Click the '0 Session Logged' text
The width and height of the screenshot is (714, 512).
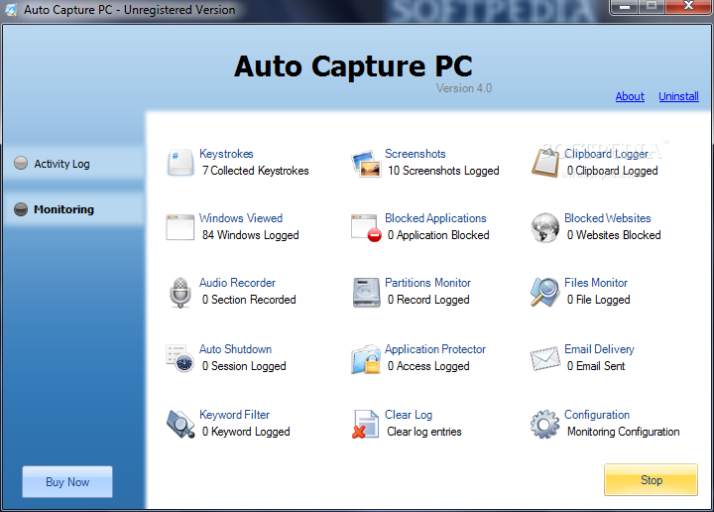tap(244, 366)
